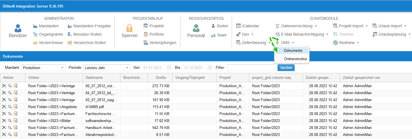Select the 942.76 KB size cell
412x139 pixels.
click(160, 128)
